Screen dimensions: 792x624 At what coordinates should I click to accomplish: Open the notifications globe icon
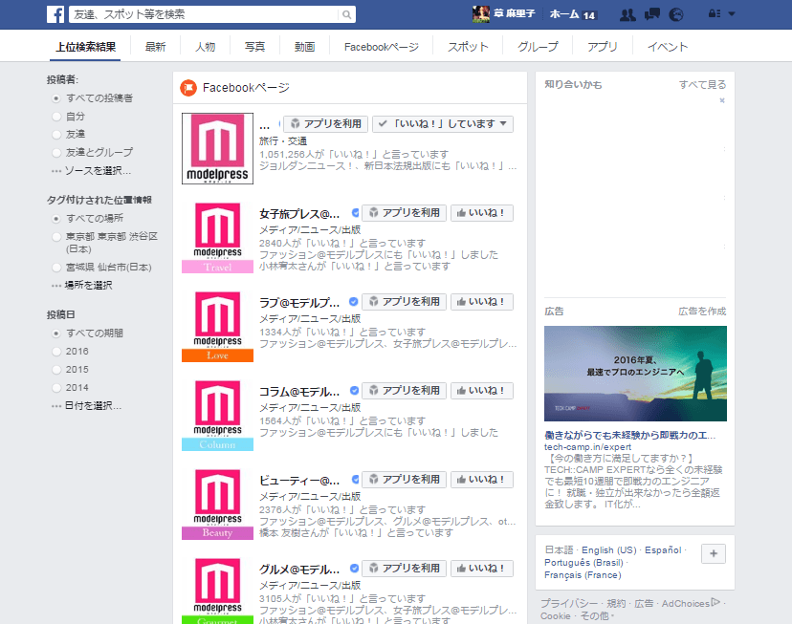click(x=676, y=14)
